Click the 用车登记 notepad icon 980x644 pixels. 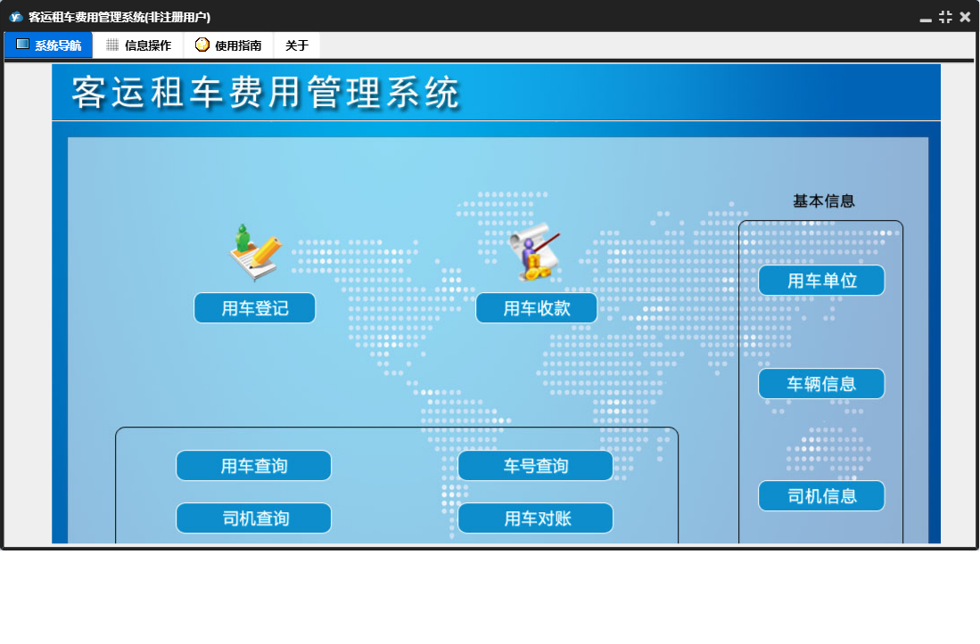[255, 253]
